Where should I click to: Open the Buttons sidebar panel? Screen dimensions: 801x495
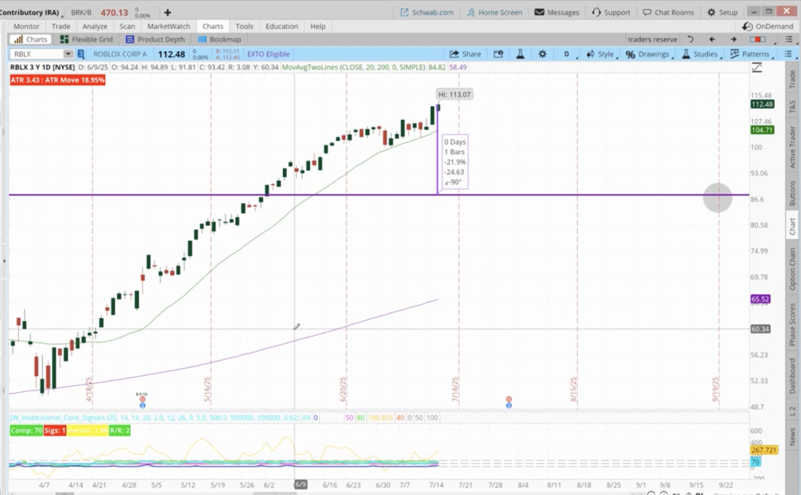792,193
